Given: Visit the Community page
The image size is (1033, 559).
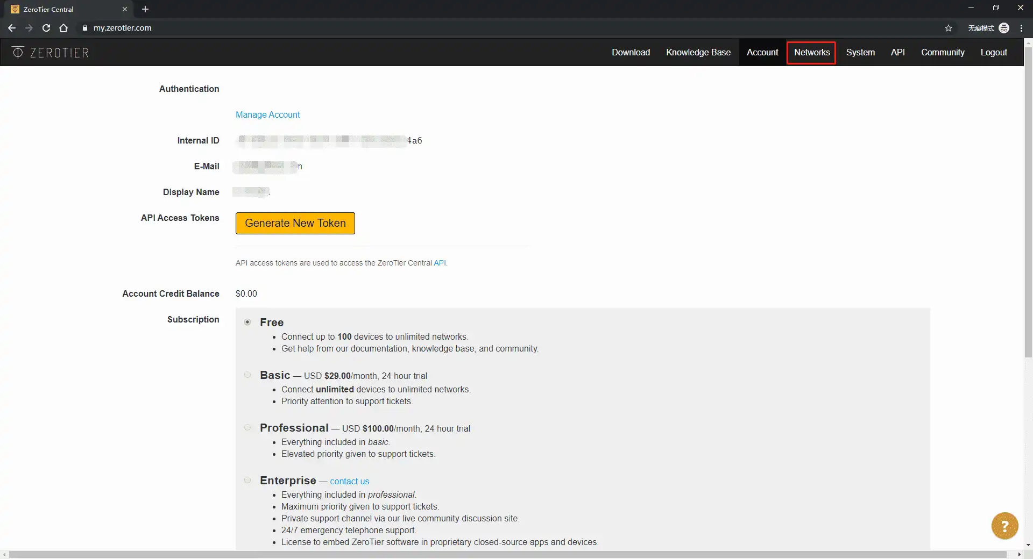Looking at the screenshot, I should [x=943, y=52].
